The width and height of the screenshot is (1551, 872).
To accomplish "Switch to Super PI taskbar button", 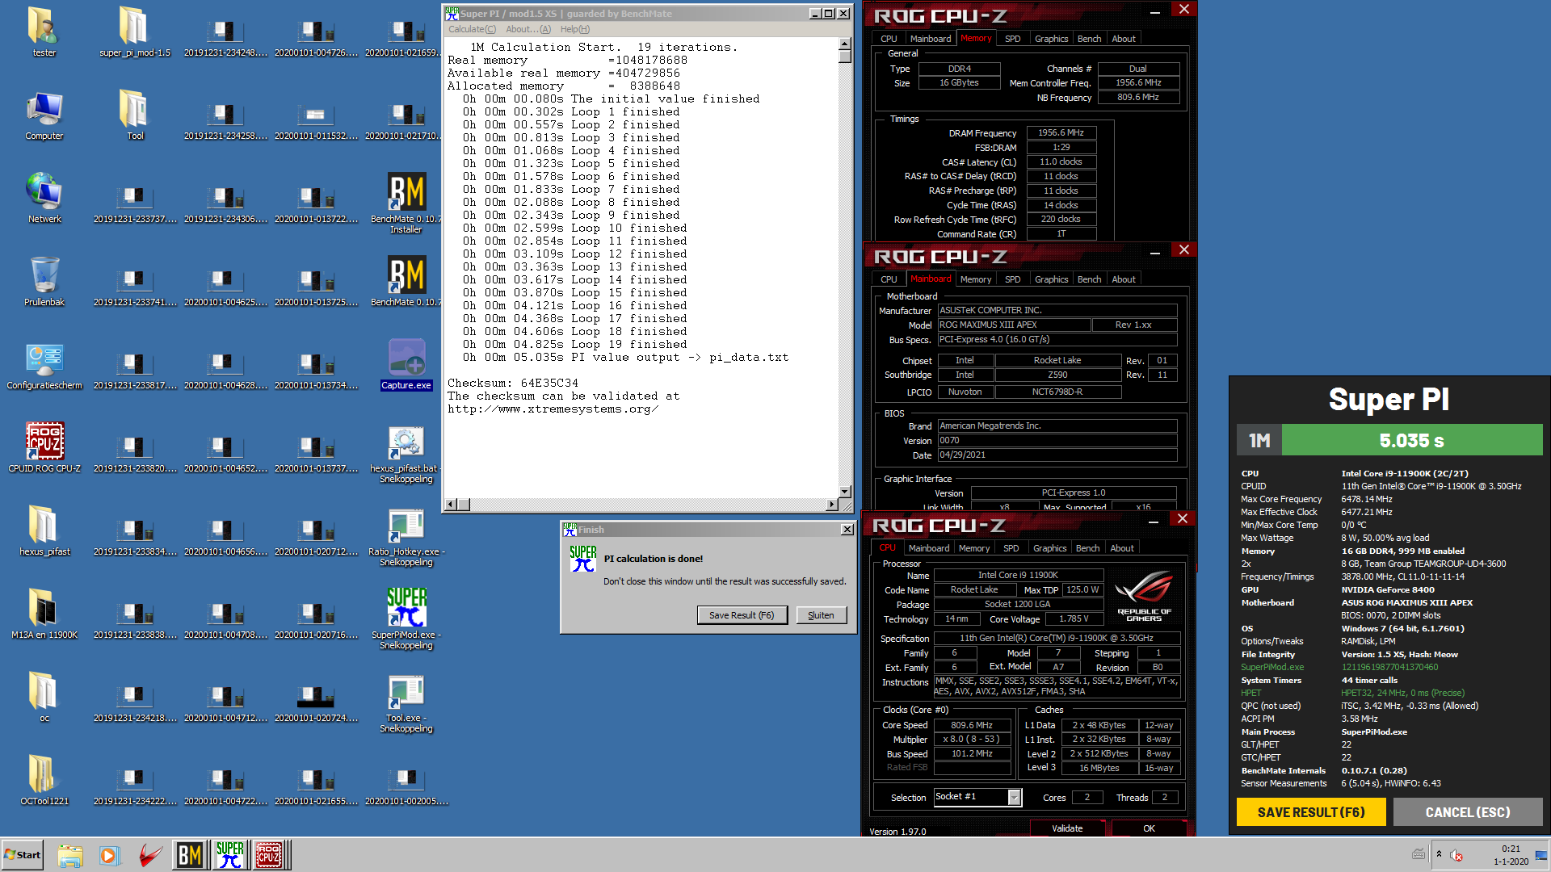I will [229, 855].
